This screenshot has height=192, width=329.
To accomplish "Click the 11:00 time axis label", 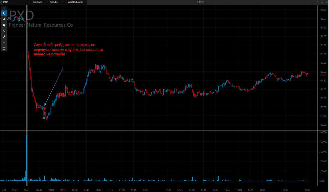I will pyautogui.click(x=98, y=190).
